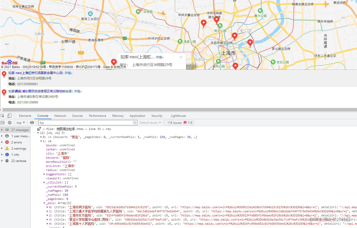Toggle the console sidebar panel icon

point(3,123)
